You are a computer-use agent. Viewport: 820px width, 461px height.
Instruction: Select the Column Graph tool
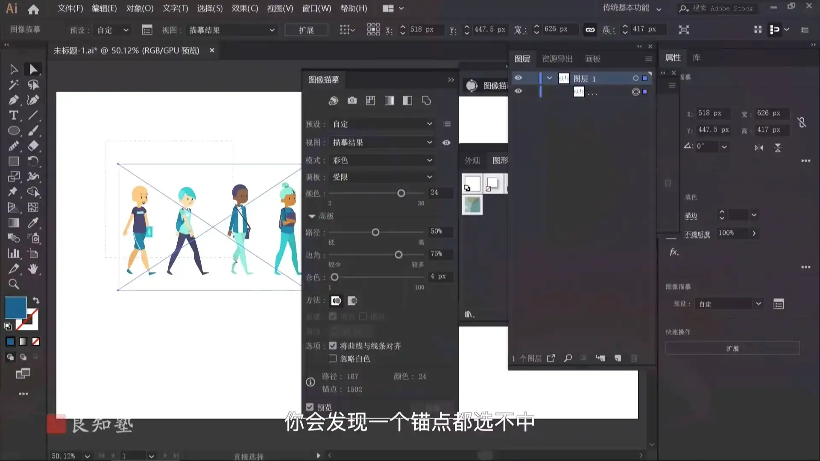pos(13,253)
